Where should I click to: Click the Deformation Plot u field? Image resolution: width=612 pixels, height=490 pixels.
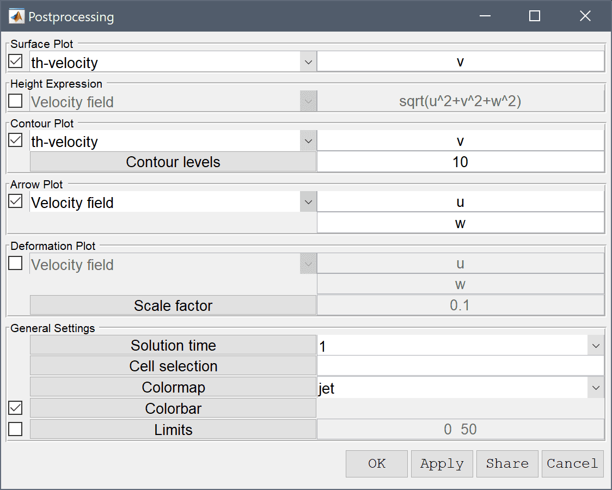(x=461, y=264)
